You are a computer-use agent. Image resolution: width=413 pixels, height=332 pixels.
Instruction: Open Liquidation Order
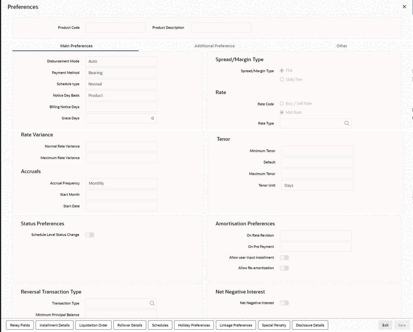coord(93,325)
